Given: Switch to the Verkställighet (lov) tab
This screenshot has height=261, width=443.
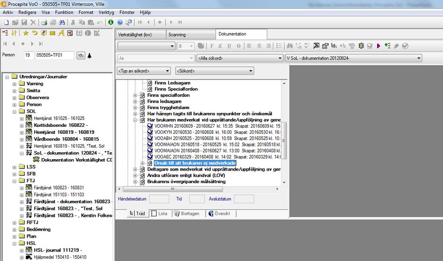Looking at the screenshot, I should [140, 35].
